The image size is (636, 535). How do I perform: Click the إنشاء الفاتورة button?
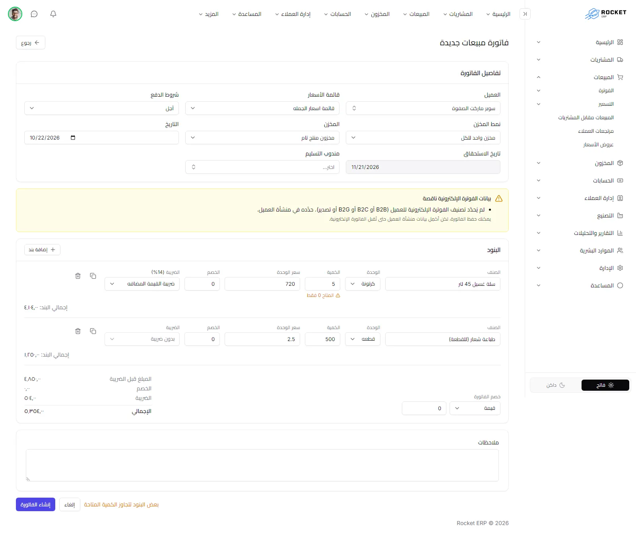pyautogui.click(x=35, y=504)
